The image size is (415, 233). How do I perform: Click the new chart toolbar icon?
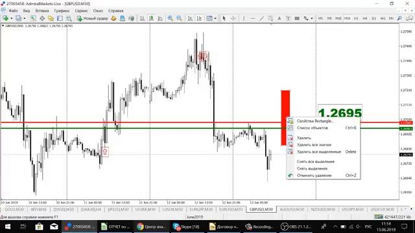click(x=5, y=18)
